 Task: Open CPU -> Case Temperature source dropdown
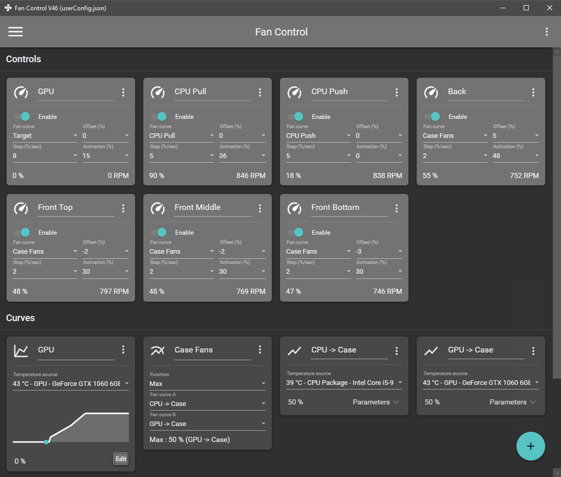pos(344,383)
